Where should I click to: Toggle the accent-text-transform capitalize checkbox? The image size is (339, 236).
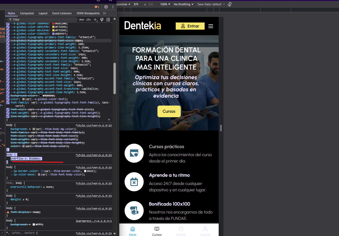[x=8, y=89]
